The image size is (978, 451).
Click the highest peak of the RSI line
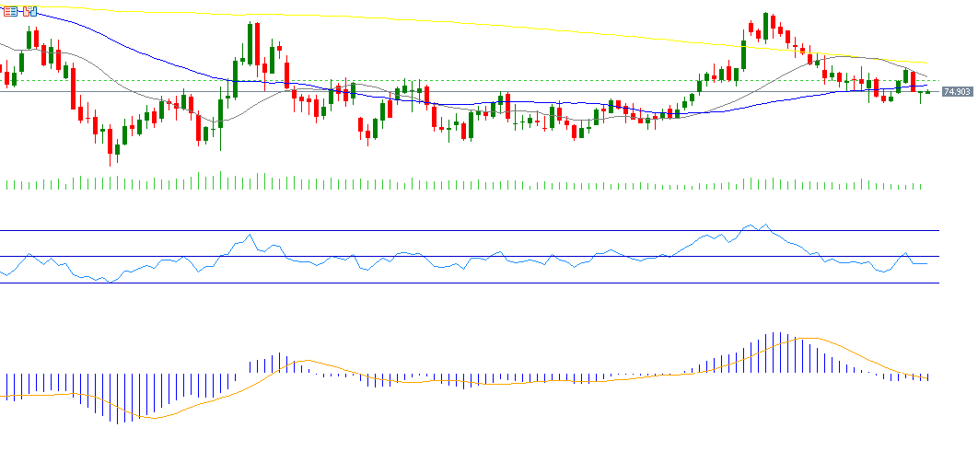763,225
